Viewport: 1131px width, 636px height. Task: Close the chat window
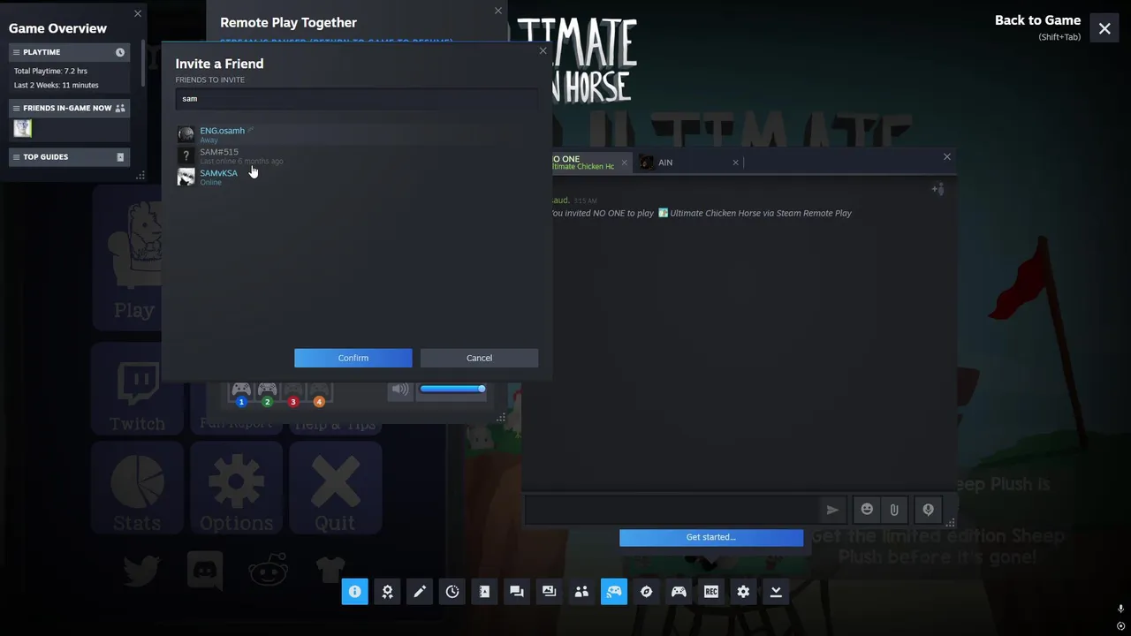(947, 156)
